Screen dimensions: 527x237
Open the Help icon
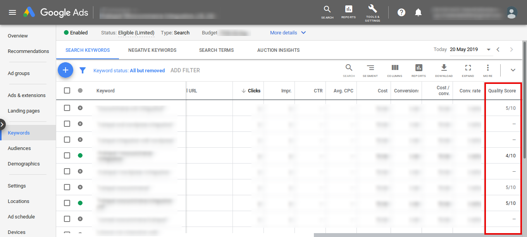(401, 12)
